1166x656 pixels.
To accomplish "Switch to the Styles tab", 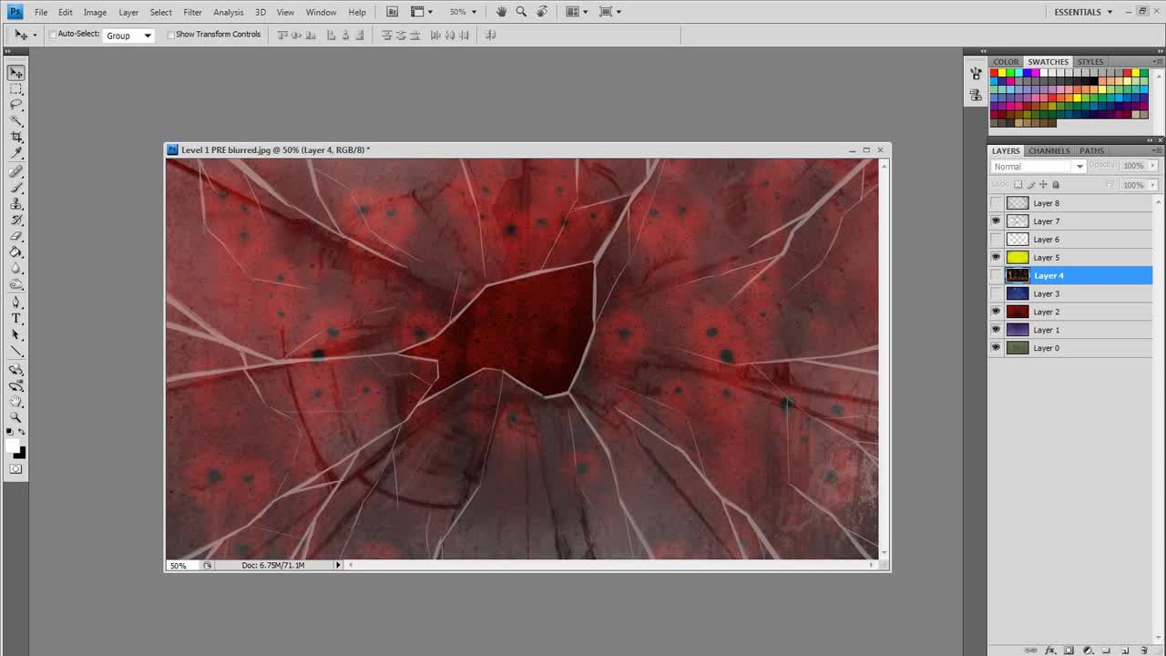I will pyautogui.click(x=1090, y=62).
